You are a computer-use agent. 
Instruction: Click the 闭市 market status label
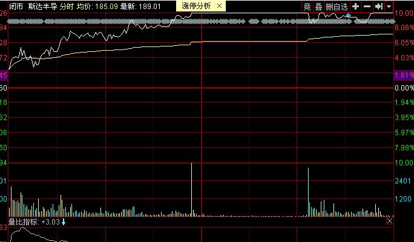pyautogui.click(x=16, y=6)
